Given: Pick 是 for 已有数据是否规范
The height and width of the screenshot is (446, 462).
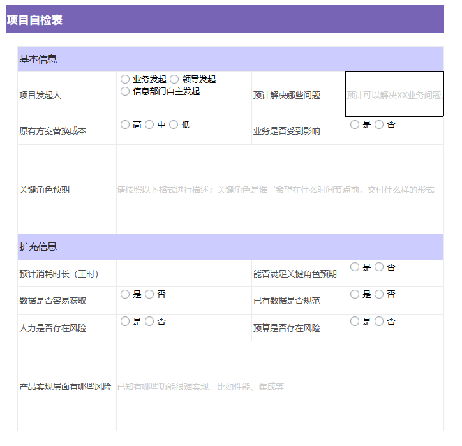Looking at the screenshot, I should point(355,294).
